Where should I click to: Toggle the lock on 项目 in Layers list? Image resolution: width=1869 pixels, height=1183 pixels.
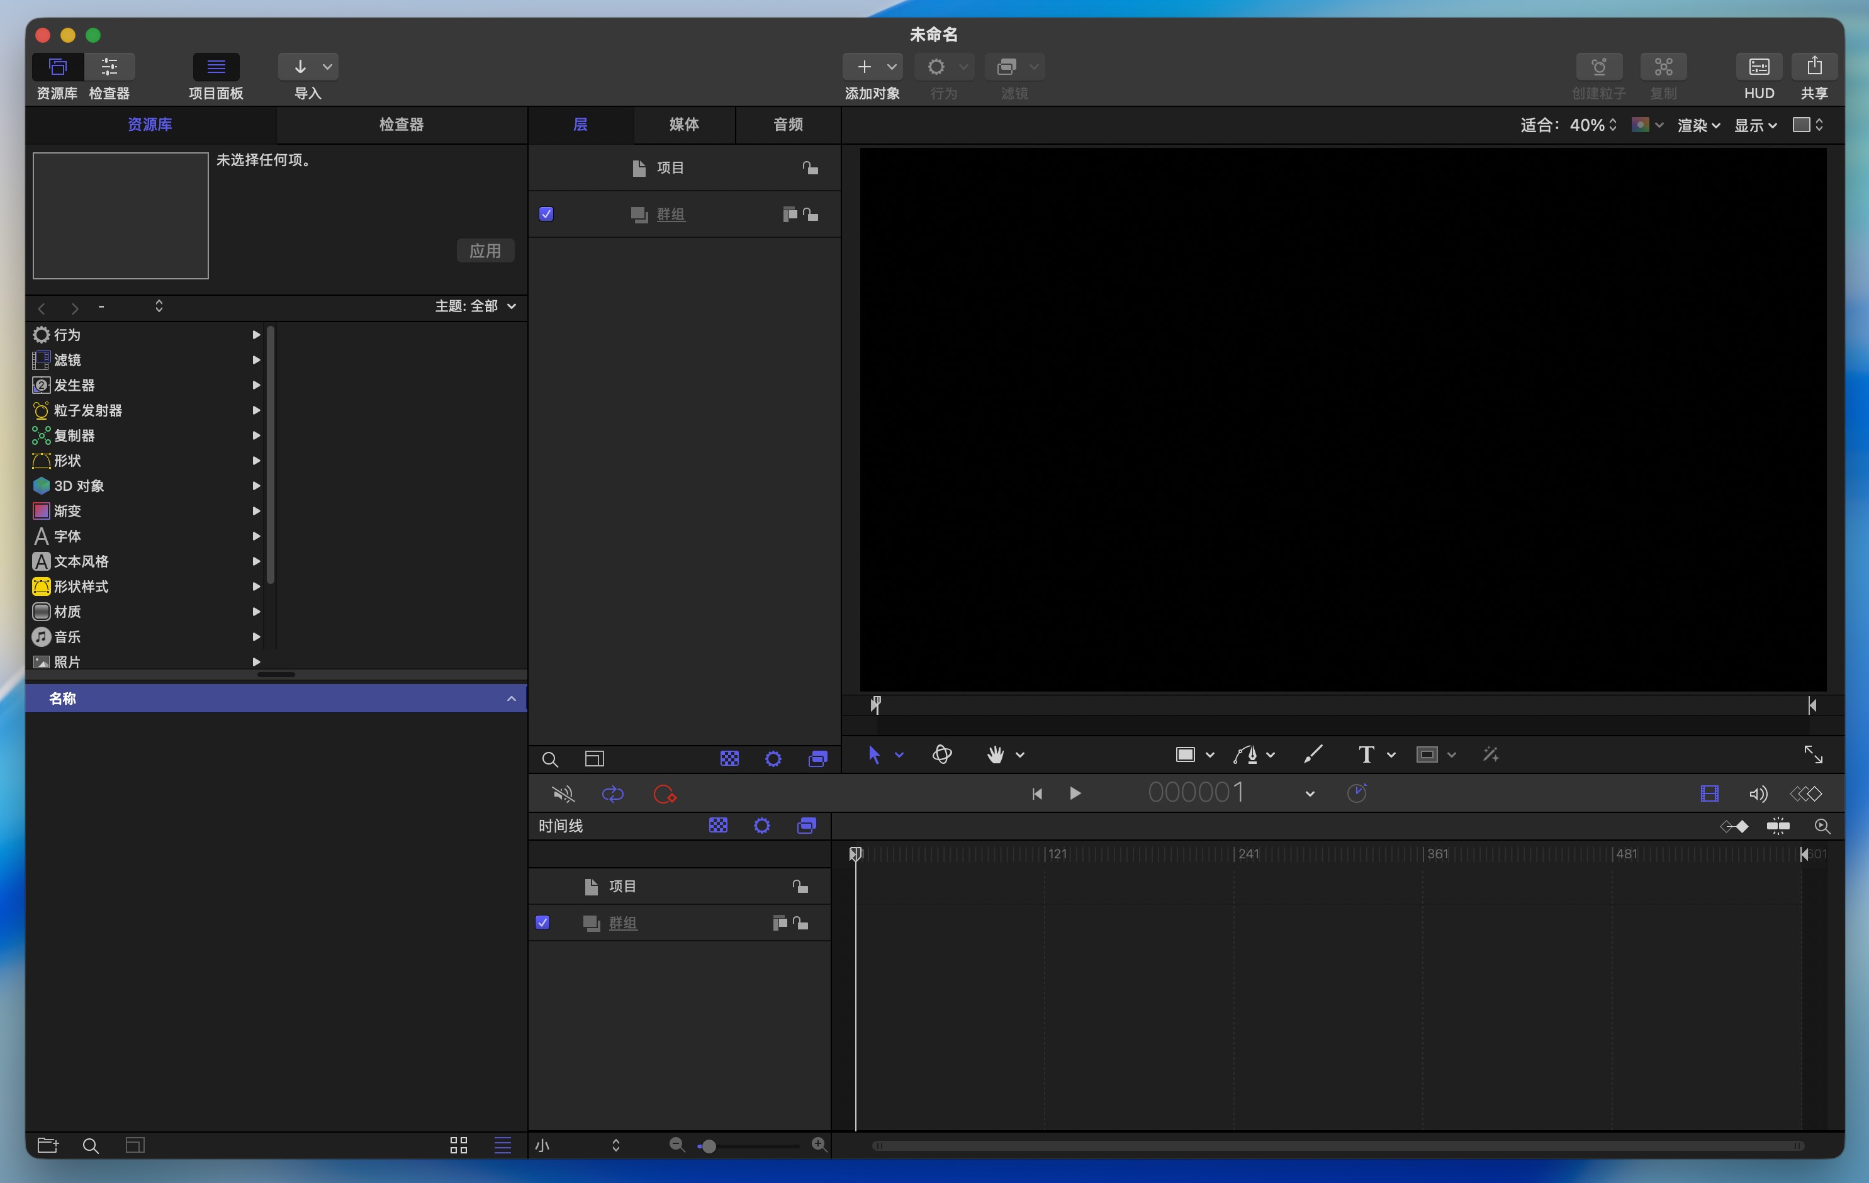pos(811,167)
